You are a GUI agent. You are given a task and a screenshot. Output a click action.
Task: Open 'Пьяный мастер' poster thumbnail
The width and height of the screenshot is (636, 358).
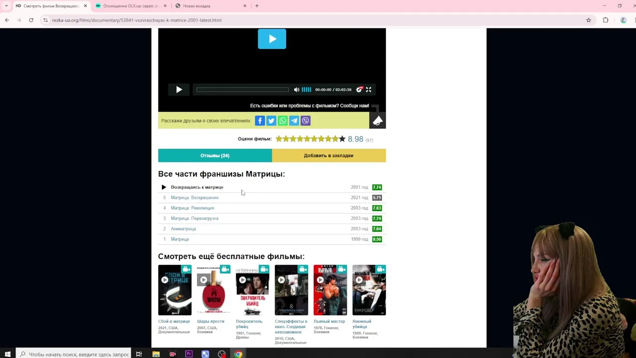point(330,290)
